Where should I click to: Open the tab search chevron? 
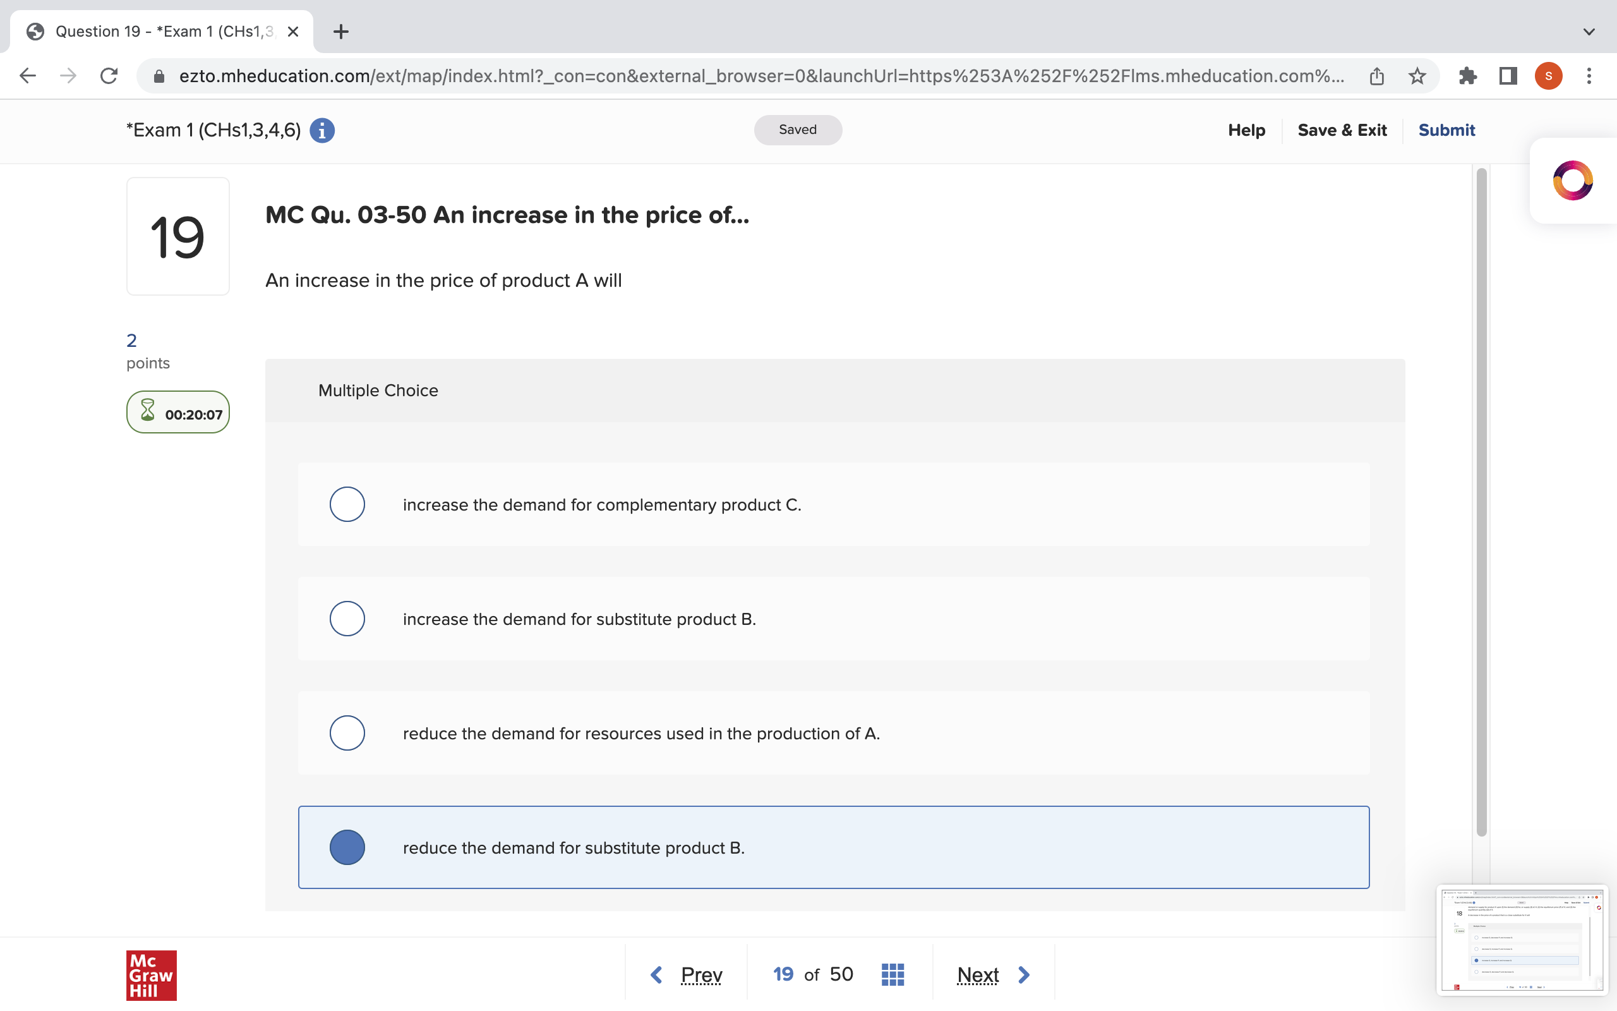point(1589,32)
